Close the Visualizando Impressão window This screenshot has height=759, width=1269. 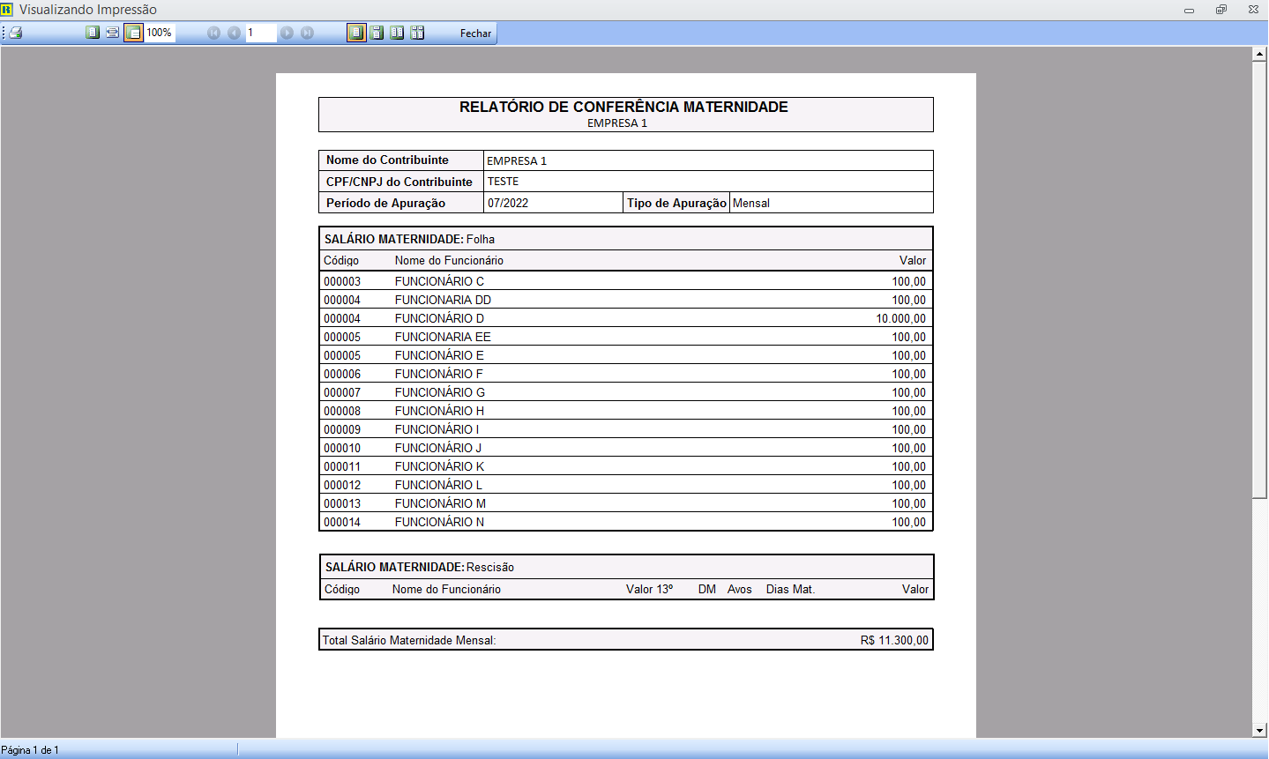pos(1253,10)
